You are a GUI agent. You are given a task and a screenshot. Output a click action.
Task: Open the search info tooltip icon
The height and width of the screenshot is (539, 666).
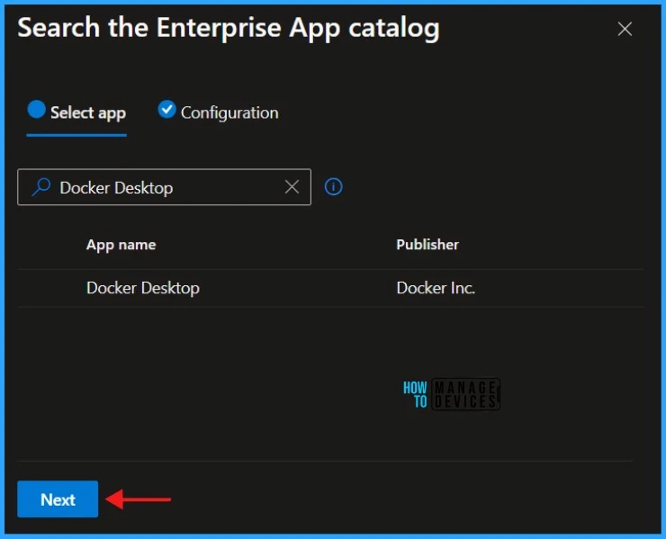point(333,187)
